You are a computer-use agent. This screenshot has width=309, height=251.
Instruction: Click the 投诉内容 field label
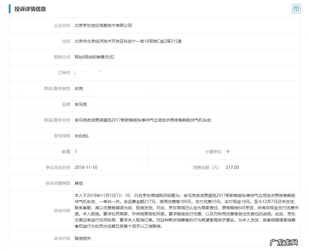(62, 211)
